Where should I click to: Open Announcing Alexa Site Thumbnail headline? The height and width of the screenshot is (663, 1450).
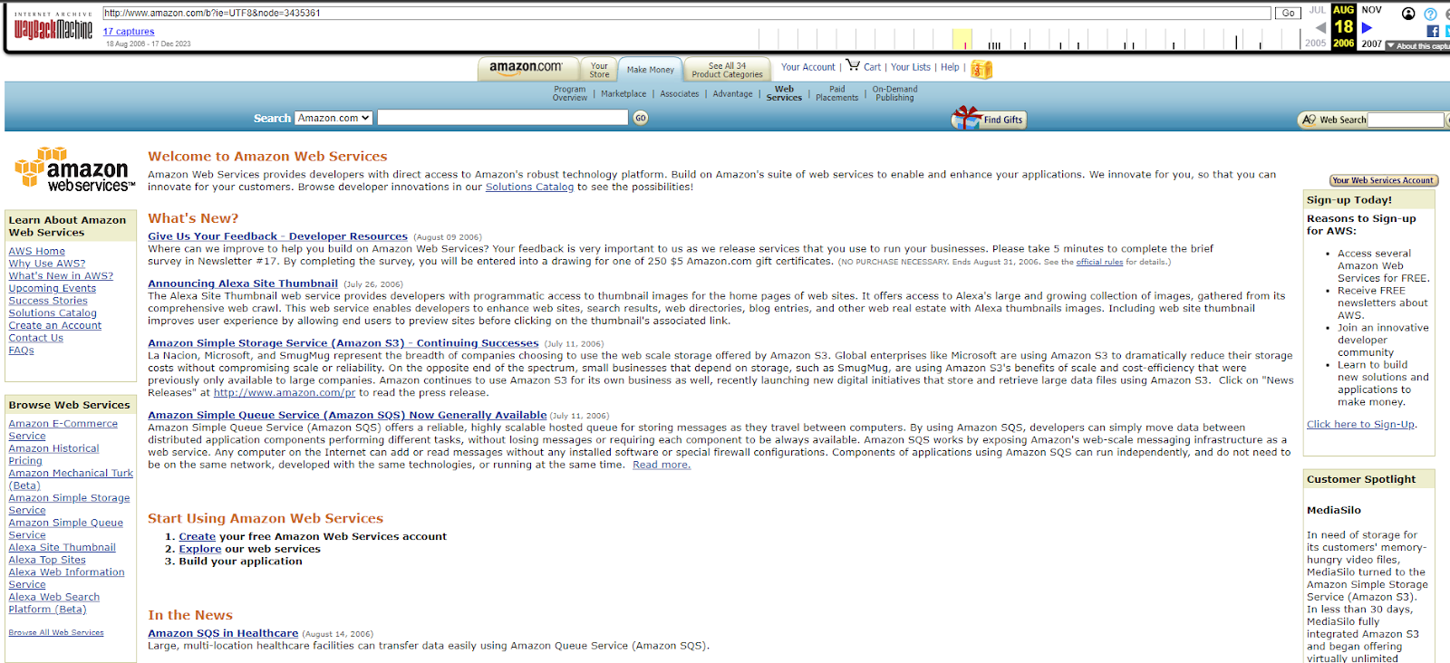(x=243, y=283)
